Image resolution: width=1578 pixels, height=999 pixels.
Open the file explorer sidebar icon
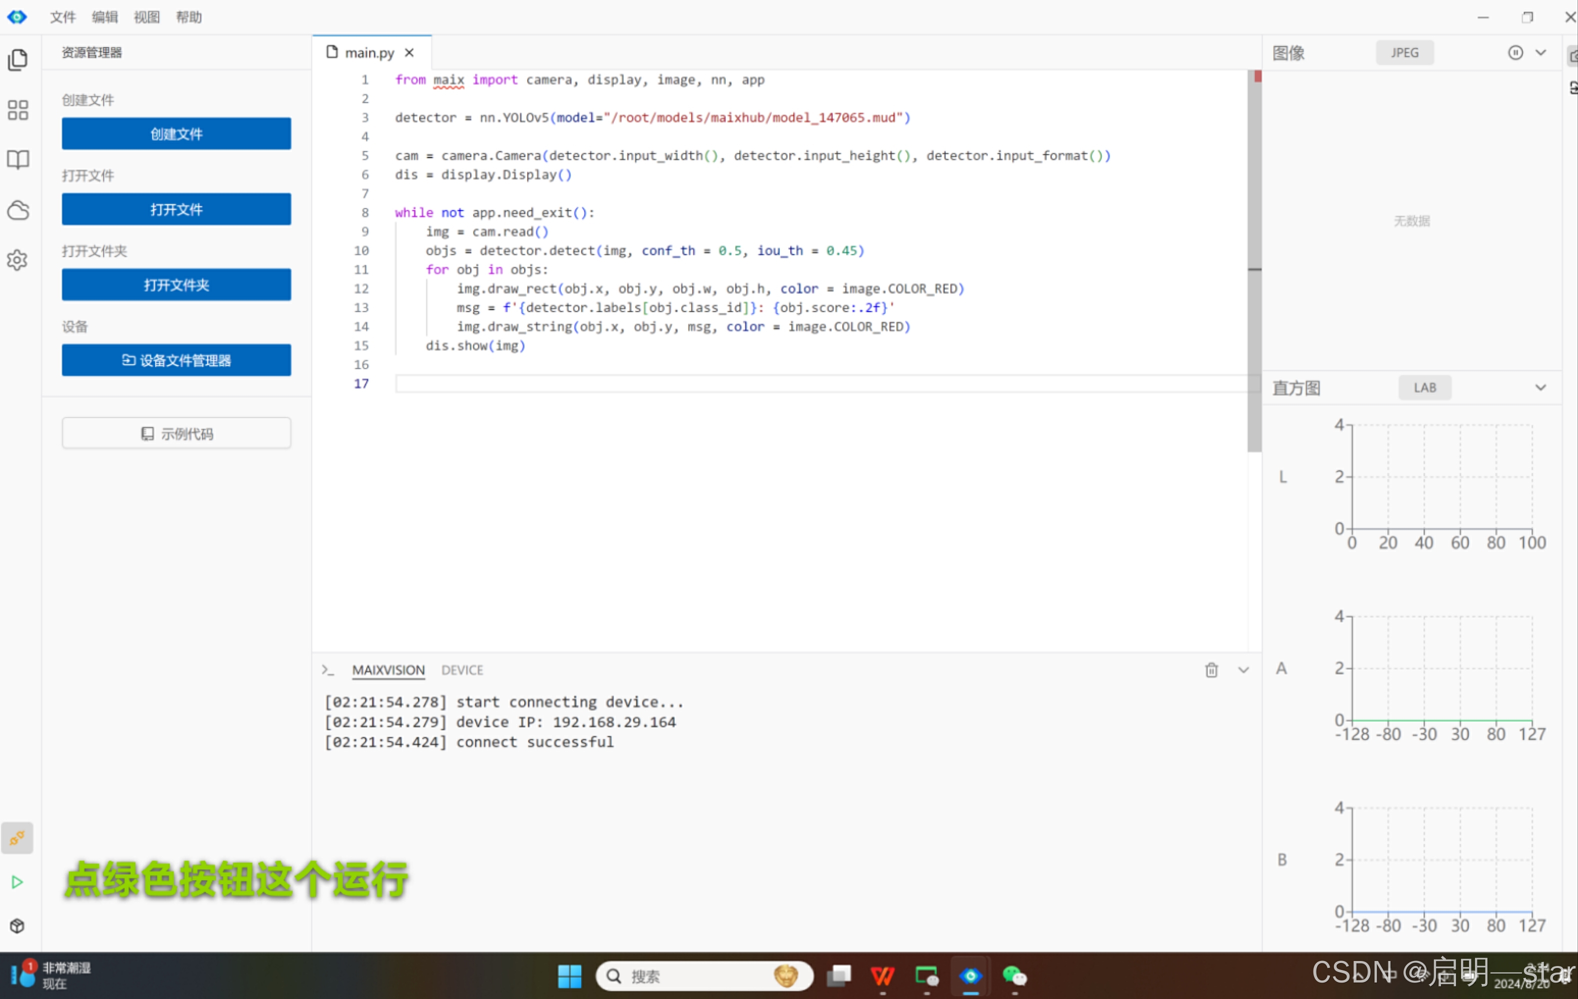click(x=17, y=59)
